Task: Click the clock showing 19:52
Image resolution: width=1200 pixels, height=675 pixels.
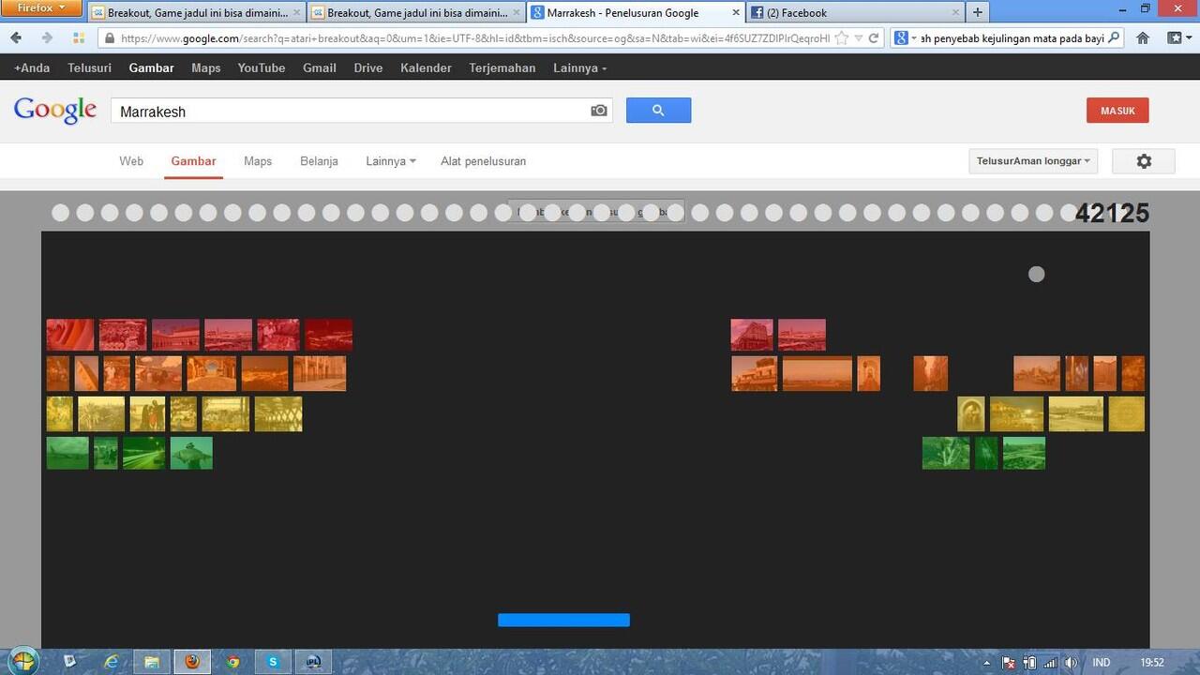Action: pos(1151,663)
